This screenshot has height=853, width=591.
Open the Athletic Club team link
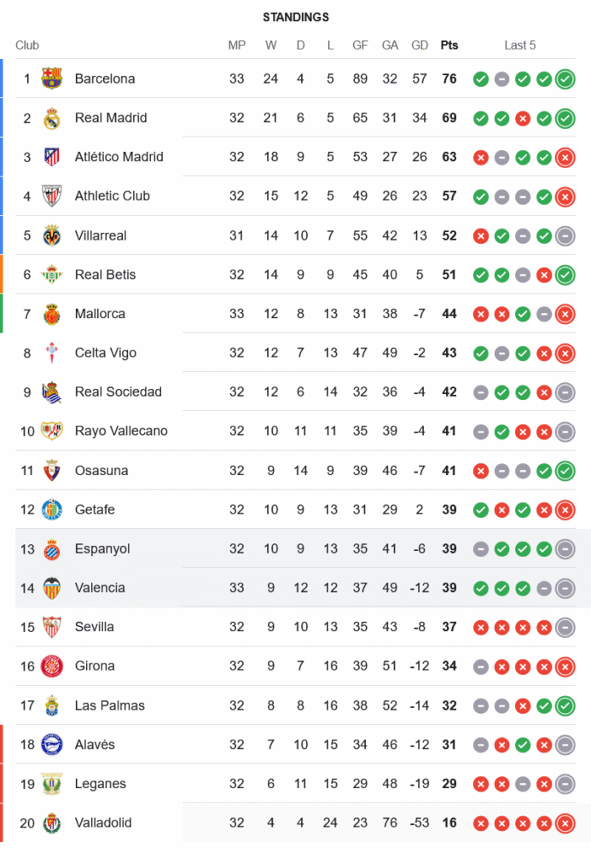click(x=112, y=196)
